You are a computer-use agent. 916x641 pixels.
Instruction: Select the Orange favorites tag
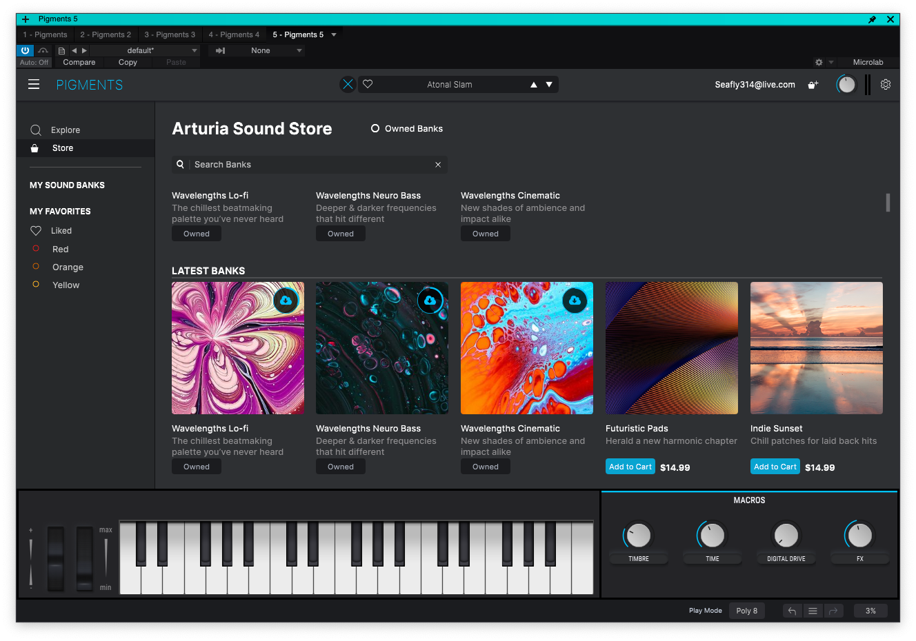click(58, 267)
